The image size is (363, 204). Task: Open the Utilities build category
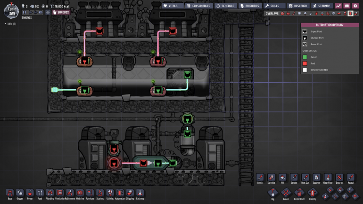pyautogui.click(x=110, y=193)
